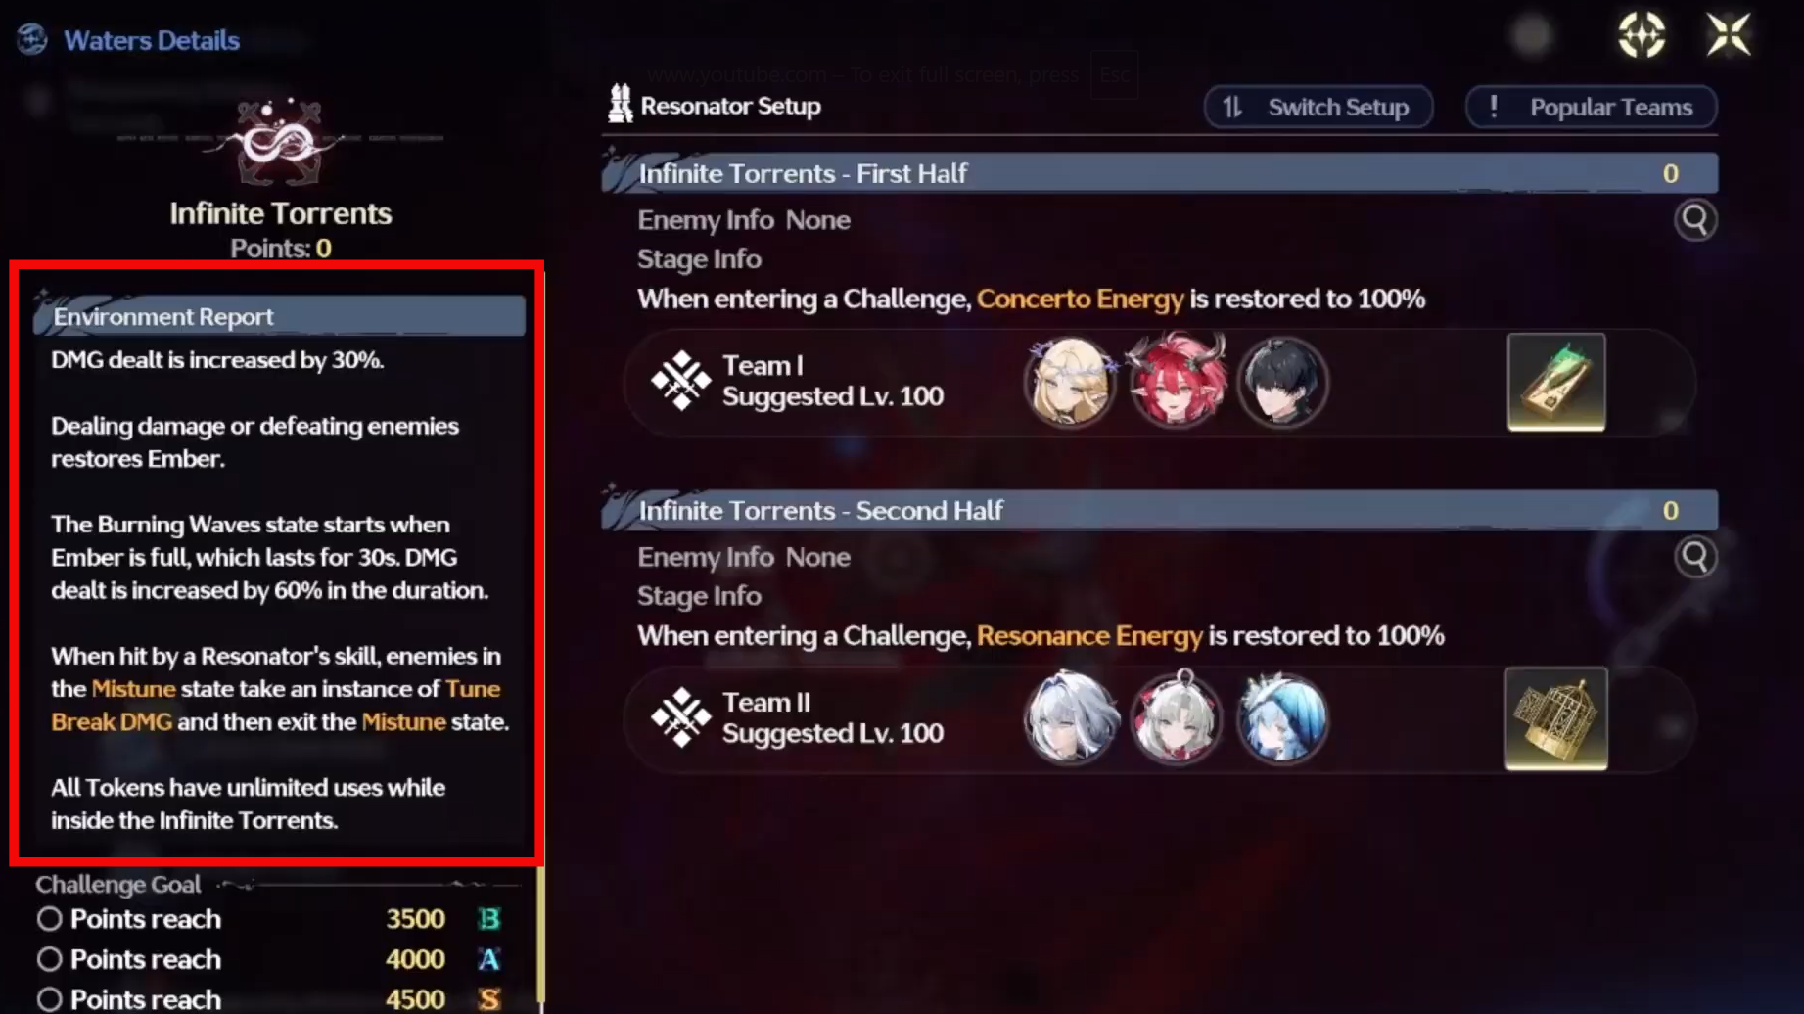Open the Popular Teams list
The width and height of the screenshot is (1804, 1014).
(1591, 107)
